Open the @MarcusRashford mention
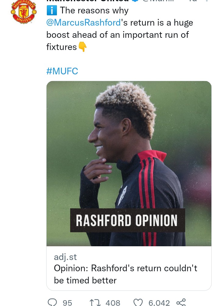219x306 pixels. pos(84,23)
